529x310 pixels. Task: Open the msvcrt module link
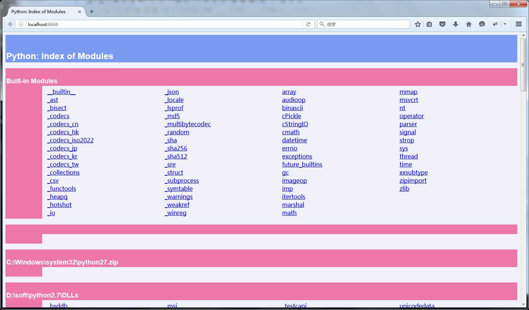(x=409, y=100)
